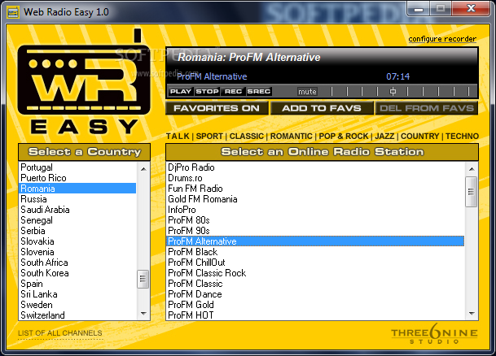Screen dimensions: 496x356
Task: Choose DjPro Radio station
Action: point(315,167)
